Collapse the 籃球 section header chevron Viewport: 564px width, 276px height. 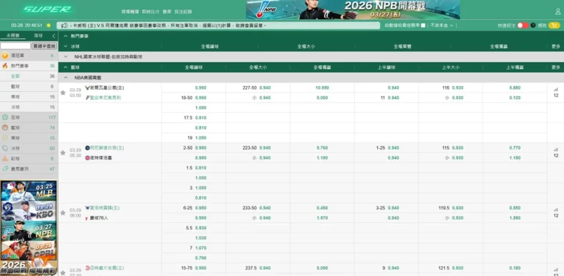pos(66,67)
